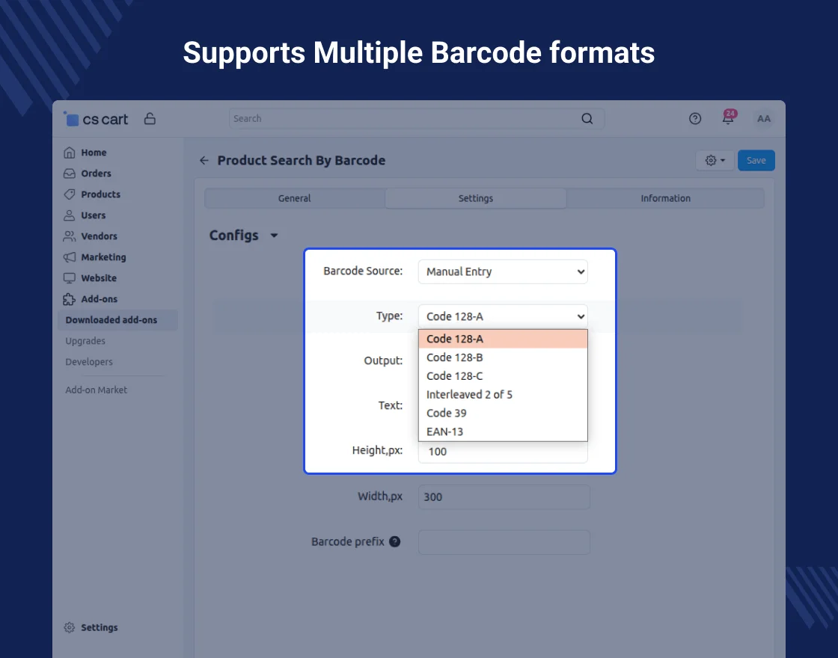Go back with the left arrow icon
838x658 pixels.
click(x=204, y=160)
